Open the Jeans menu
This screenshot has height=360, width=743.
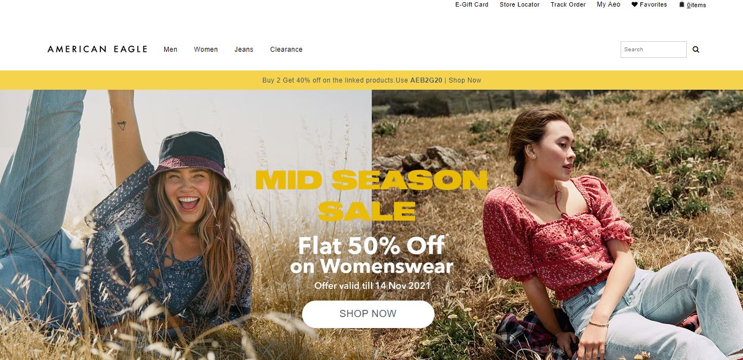tap(244, 50)
